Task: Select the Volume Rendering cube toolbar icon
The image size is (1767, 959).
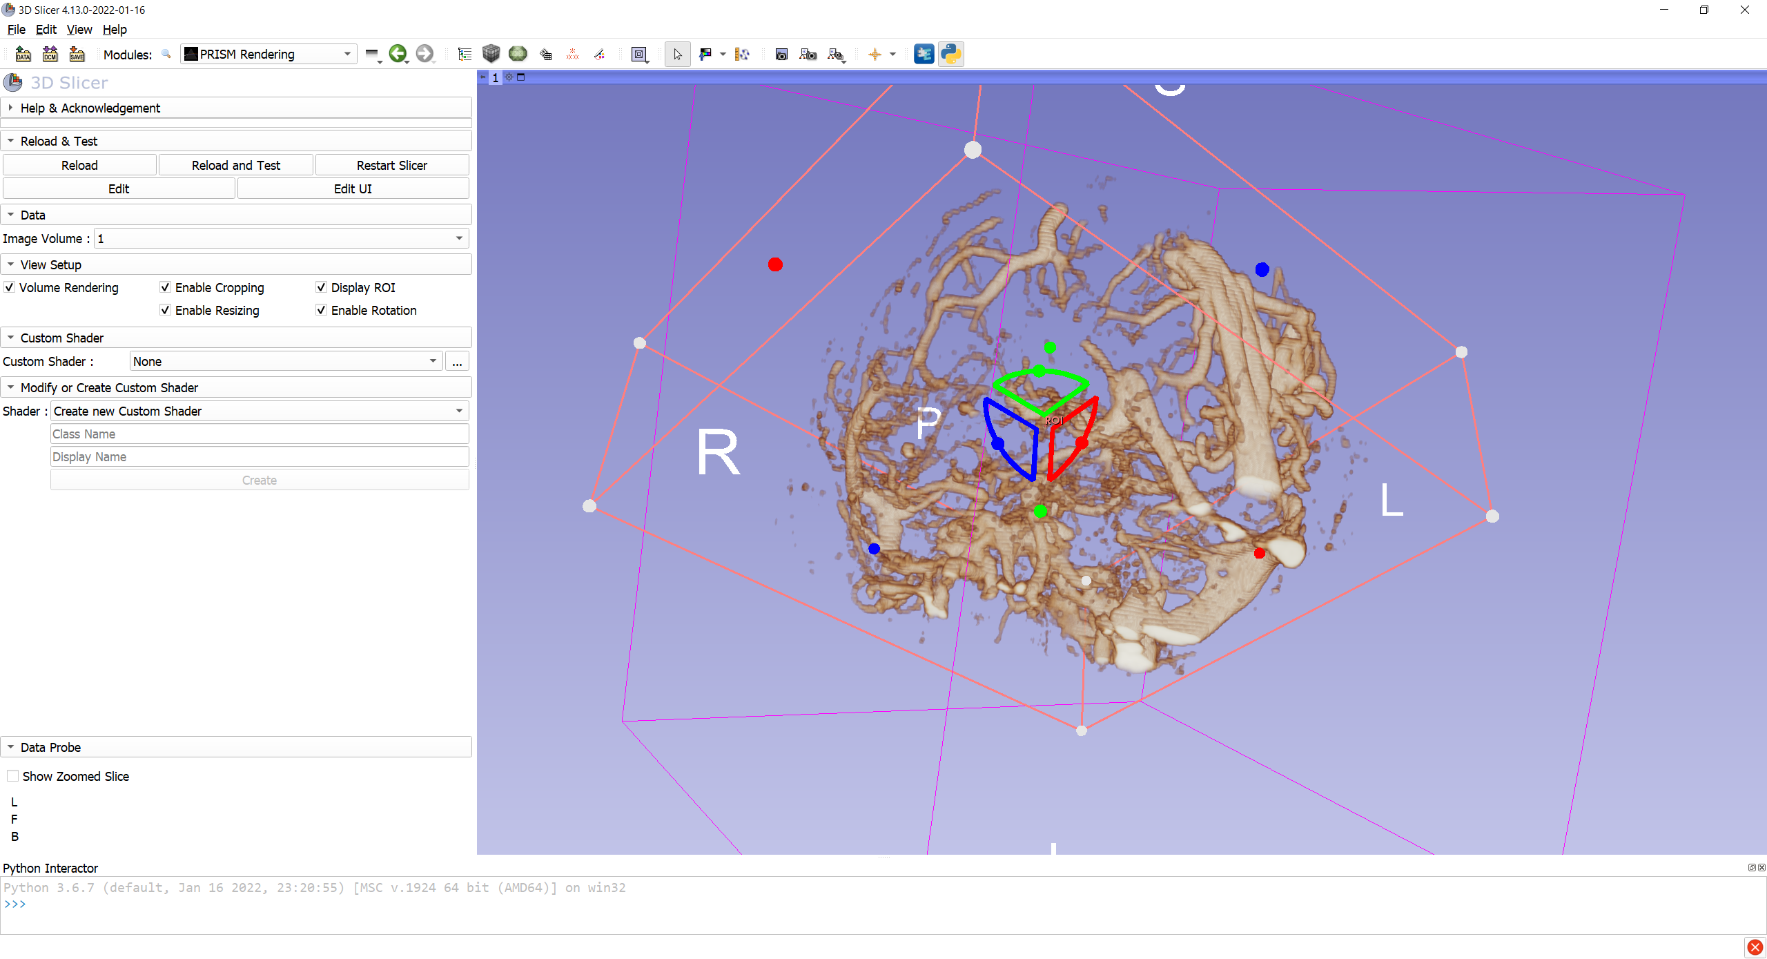Action: click(491, 54)
